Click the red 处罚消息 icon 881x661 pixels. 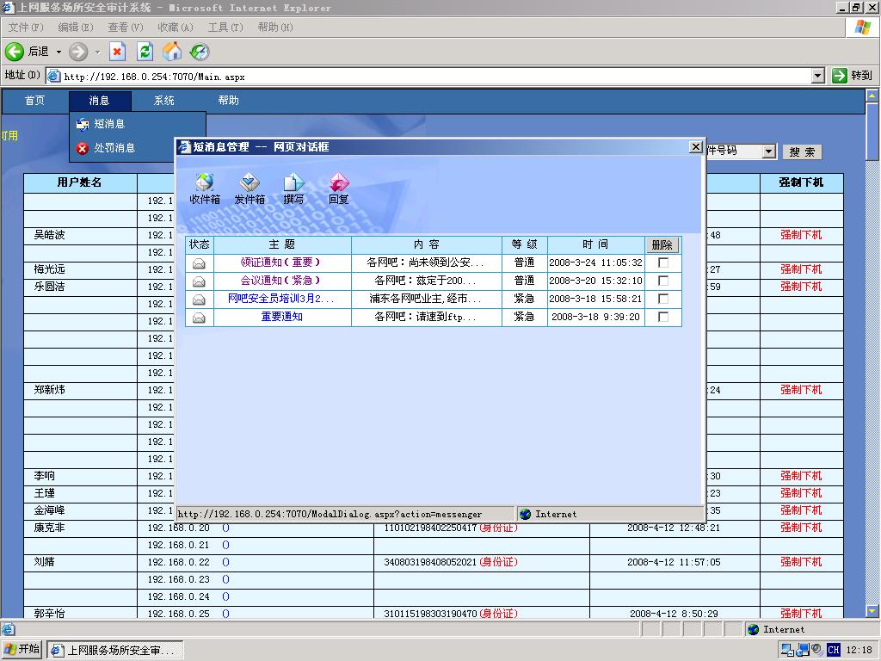83,148
